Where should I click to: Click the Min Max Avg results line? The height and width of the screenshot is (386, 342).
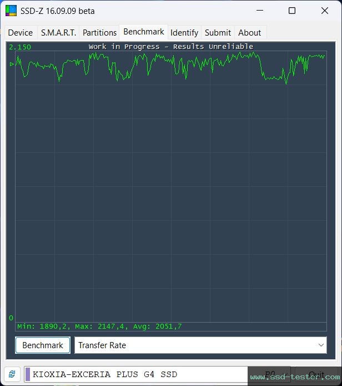coord(99,326)
